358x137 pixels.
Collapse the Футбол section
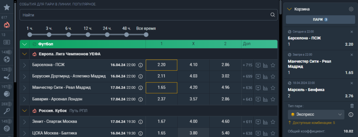24,44
